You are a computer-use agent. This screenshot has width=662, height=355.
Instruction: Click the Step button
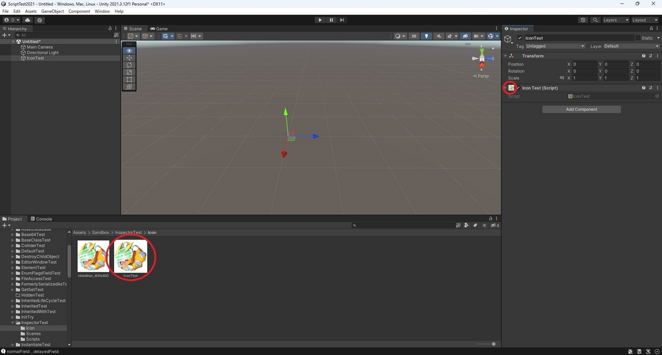coord(342,20)
